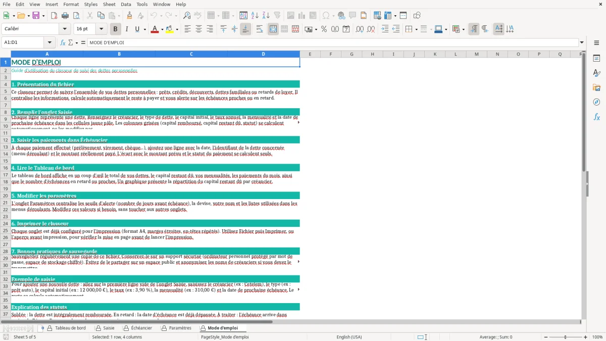This screenshot has height=341, width=606.
Task: Click the Format as Percent icon
Action: [324, 29]
